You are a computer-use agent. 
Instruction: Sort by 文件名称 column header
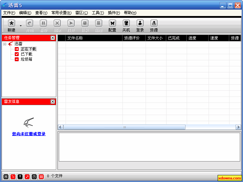[94, 38]
